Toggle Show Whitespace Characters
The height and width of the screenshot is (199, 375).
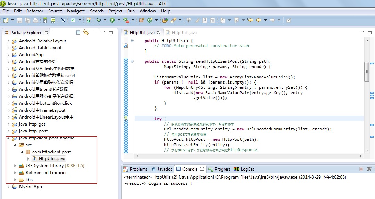pos(213,20)
